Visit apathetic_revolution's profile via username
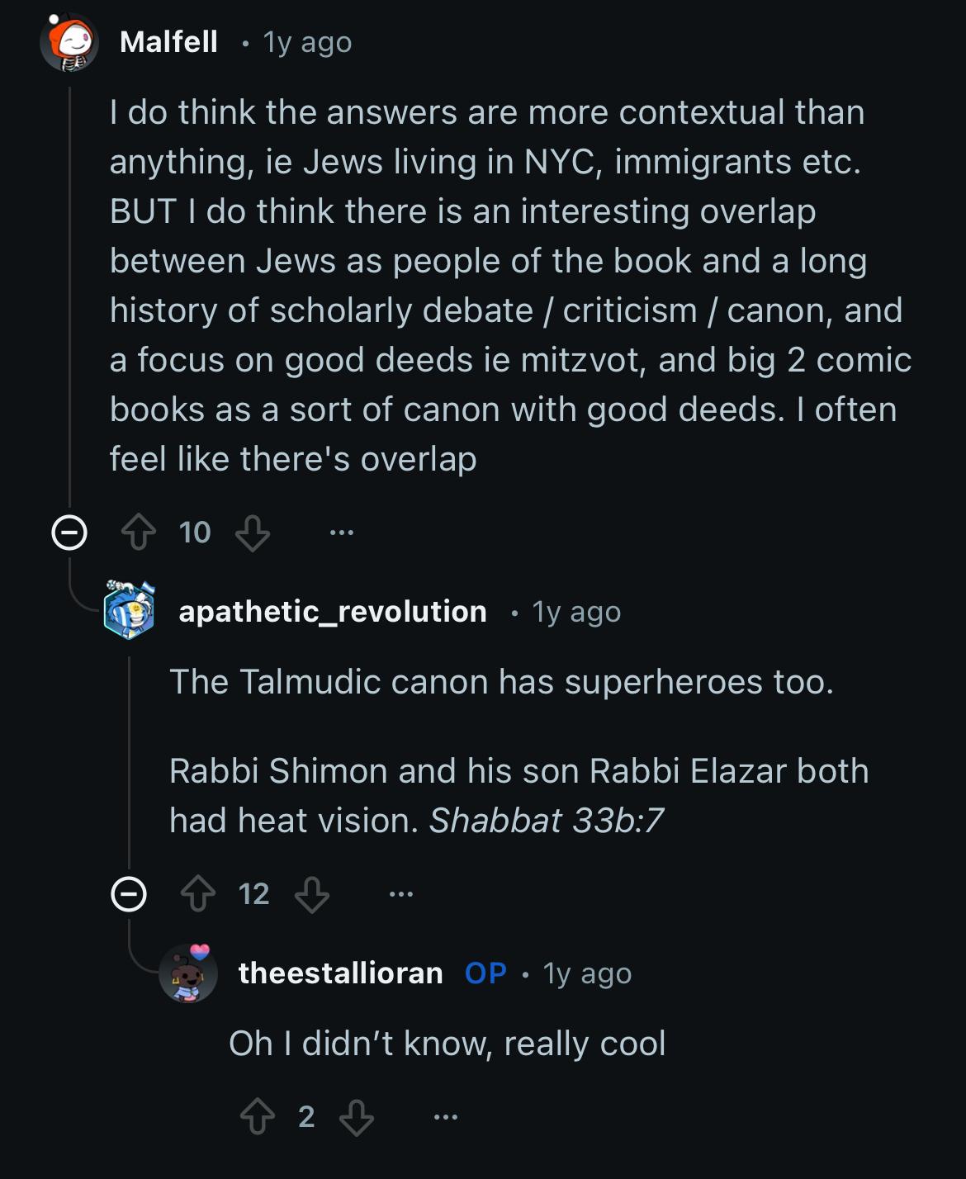This screenshot has height=1179, width=966. [333, 611]
